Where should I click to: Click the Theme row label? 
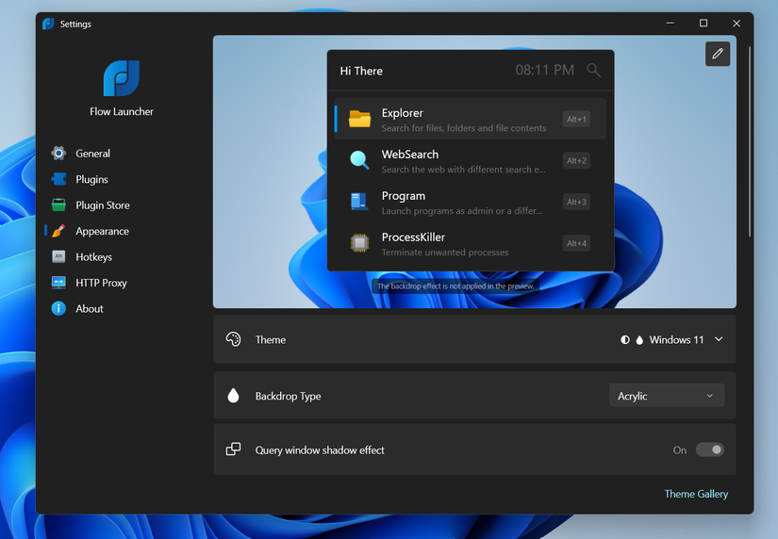271,339
